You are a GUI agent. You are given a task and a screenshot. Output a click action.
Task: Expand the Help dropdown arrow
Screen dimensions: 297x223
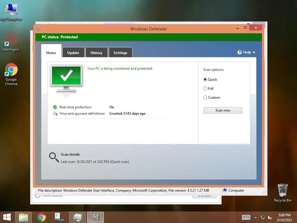click(x=254, y=52)
